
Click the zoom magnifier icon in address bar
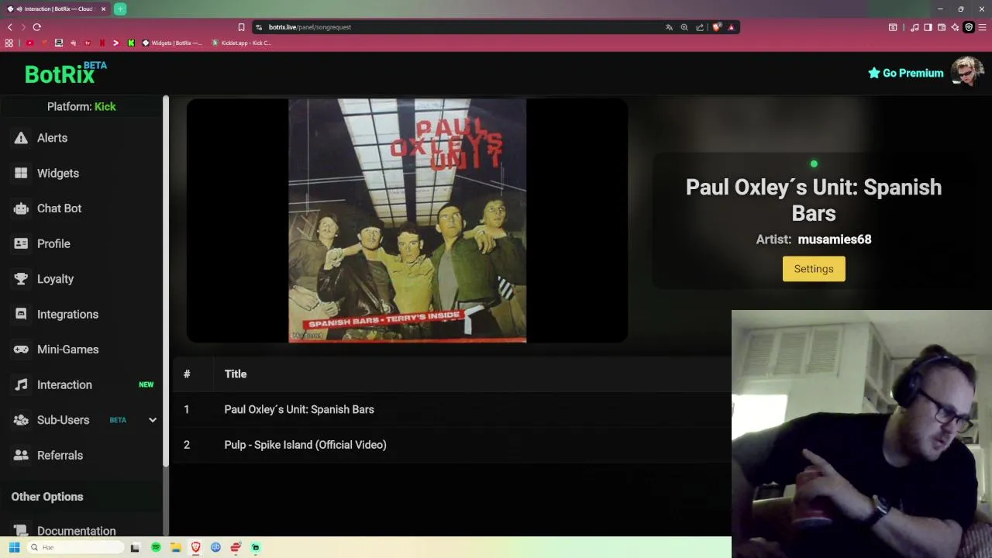pos(684,27)
